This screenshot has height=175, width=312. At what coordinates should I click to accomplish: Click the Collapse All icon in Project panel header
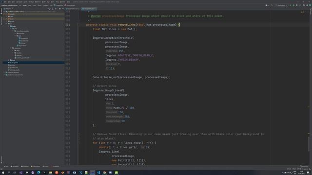click(x=56, y=9)
